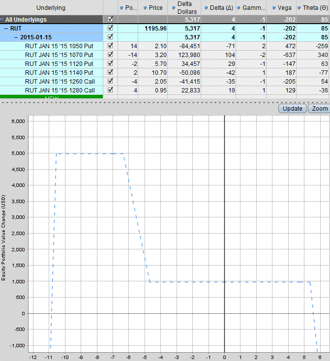The width and height of the screenshot is (330, 361).
Task: Sort by the Theta (Θ) column header
Action: point(313,7)
